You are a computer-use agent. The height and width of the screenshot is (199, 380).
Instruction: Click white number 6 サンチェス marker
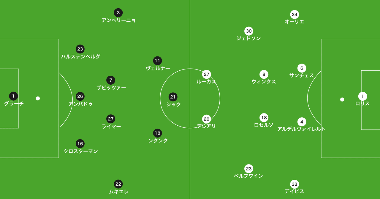302,68
